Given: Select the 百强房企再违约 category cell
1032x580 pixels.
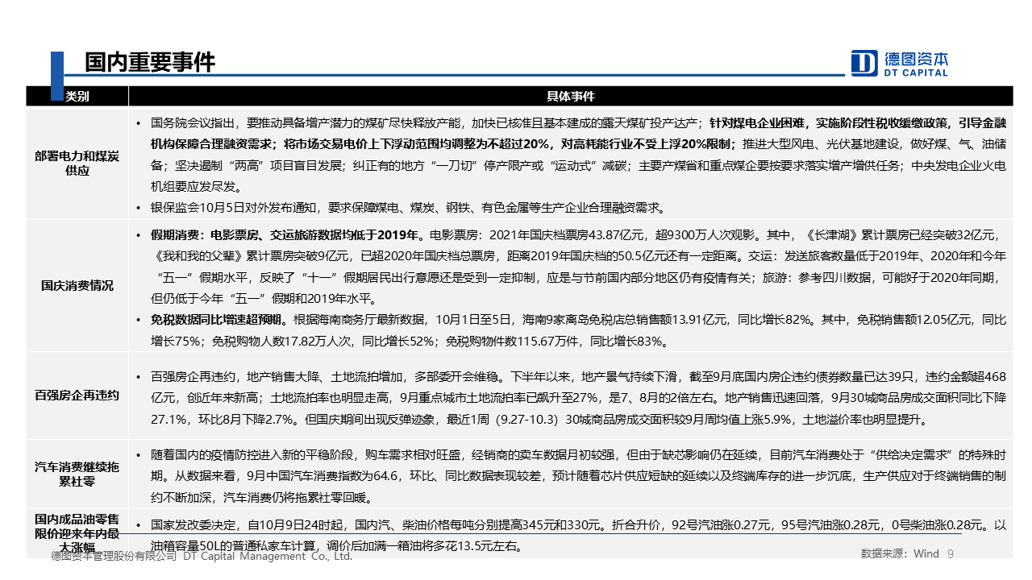Looking at the screenshot, I should pos(77,395).
